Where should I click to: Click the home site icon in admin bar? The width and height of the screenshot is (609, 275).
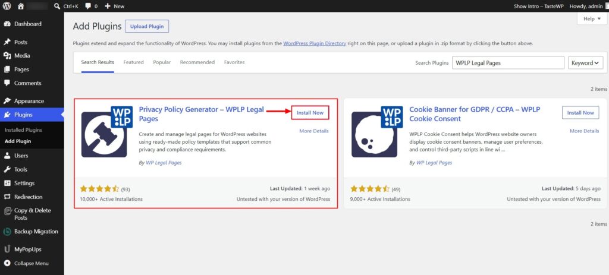(21, 6)
